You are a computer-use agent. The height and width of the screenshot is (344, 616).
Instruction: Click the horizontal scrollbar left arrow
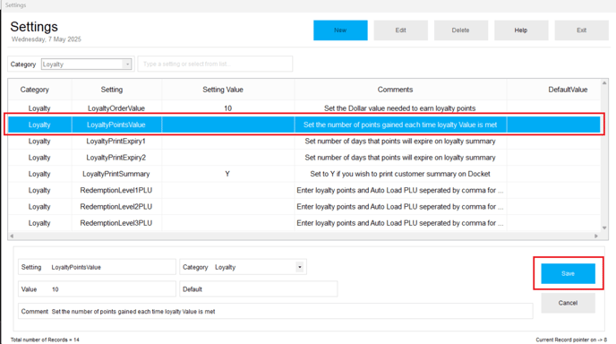point(12,236)
